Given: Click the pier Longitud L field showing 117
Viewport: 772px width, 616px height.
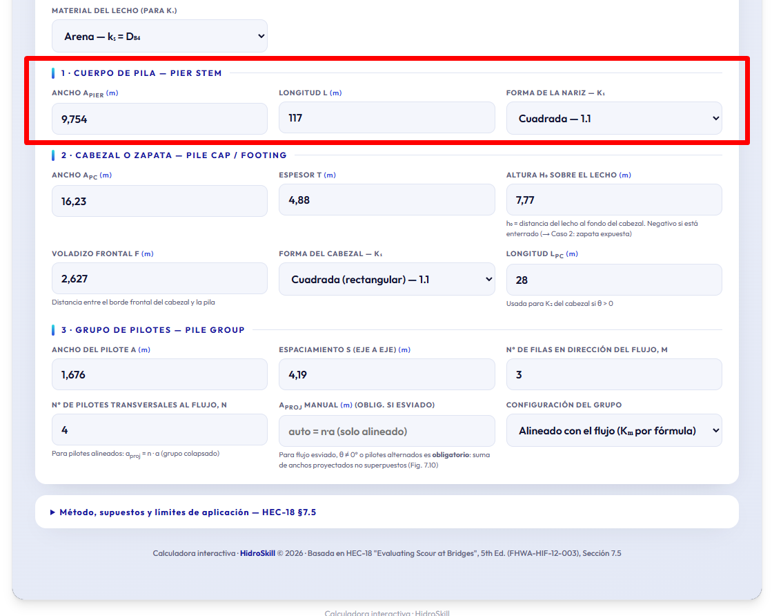Looking at the screenshot, I should pyautogui.click(x=386, y=118).
